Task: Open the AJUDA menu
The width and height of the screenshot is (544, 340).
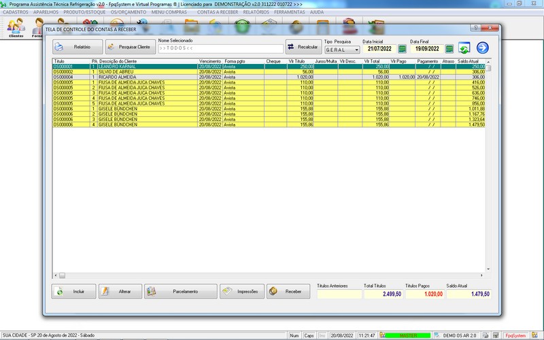Action: (x=317, y=12)
